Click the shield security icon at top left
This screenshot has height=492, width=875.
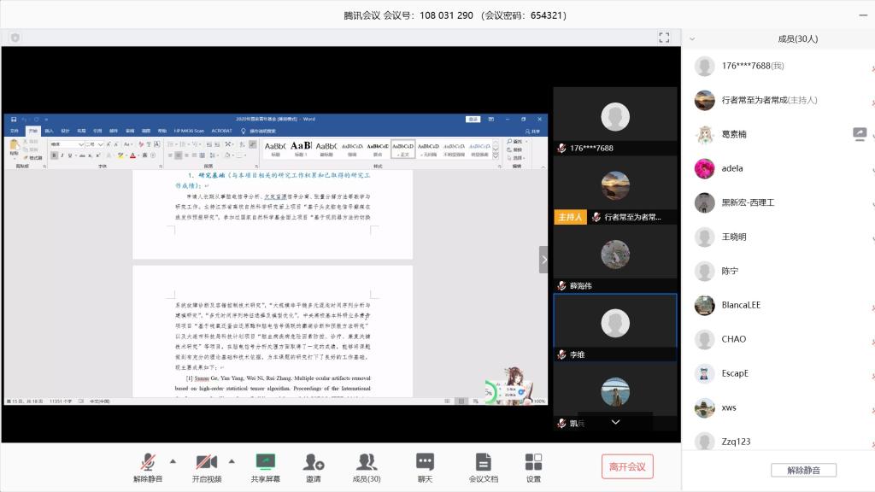coord(15,38)
